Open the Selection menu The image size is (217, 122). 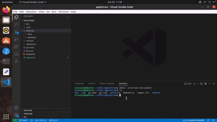31,12
